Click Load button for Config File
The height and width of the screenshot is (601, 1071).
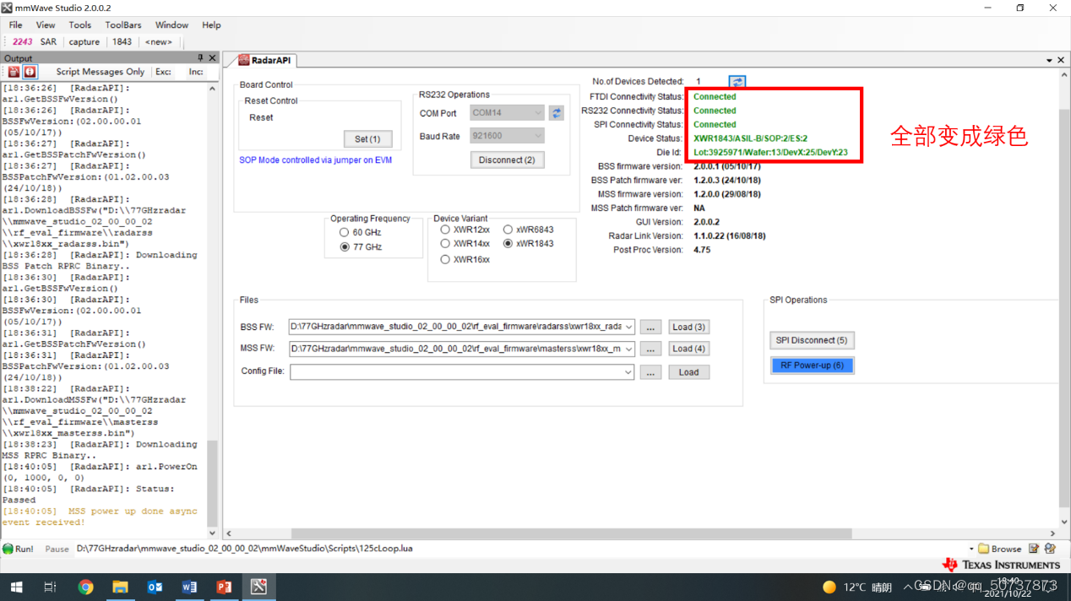[688, 372]
